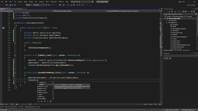Click the Save toolbar icon
Image resolution: width=198 pixels, height=111 pixels.
pyautogui.click(x=13, y=5)
